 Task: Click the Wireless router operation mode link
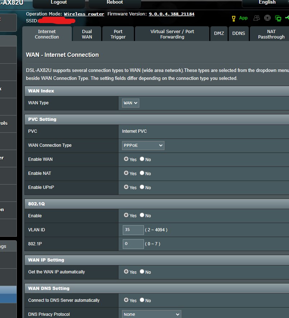84,14
